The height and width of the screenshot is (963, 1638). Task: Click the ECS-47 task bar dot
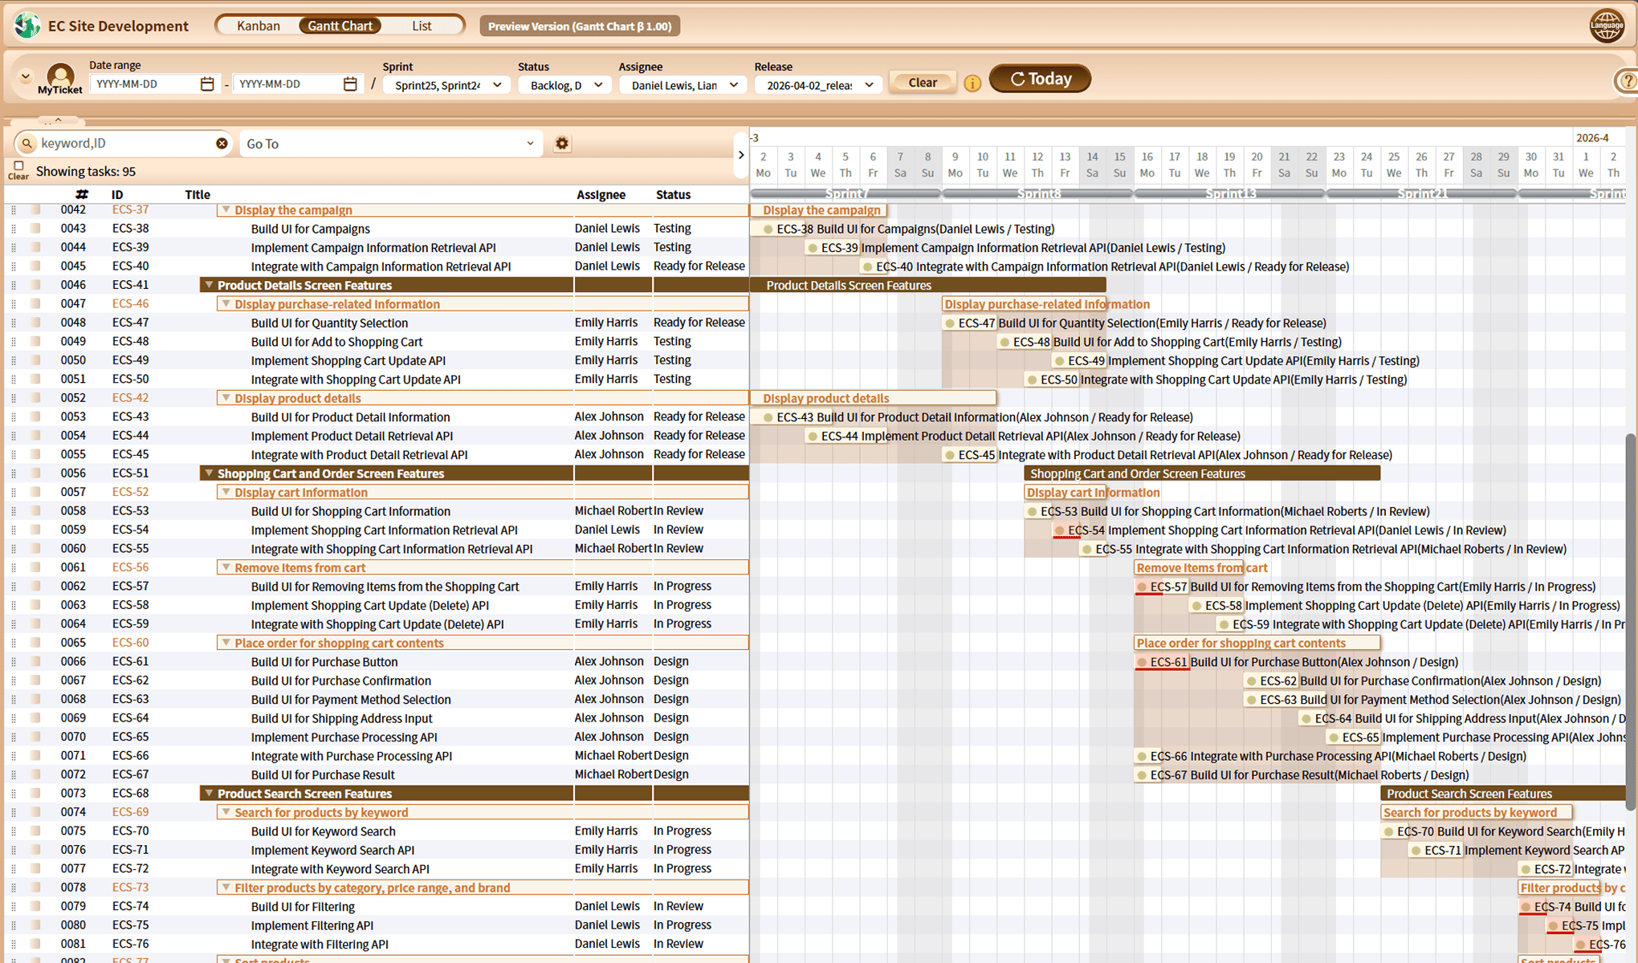point(950,323)
